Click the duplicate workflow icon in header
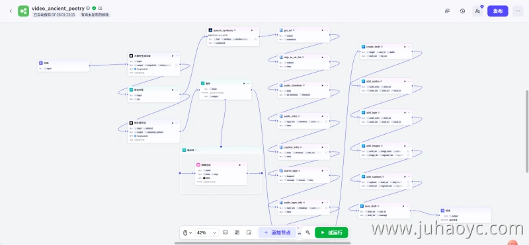The height and width of the screenshot is (245, 529). 448,11
